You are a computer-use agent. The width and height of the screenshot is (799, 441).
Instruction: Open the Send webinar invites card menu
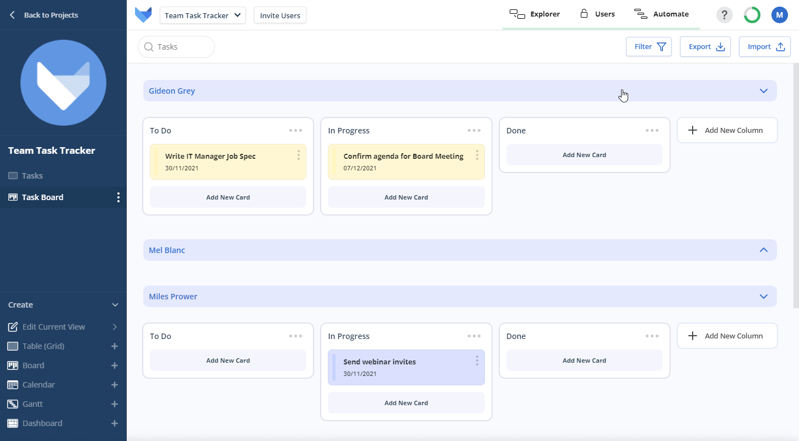click(x=477, y=361)
